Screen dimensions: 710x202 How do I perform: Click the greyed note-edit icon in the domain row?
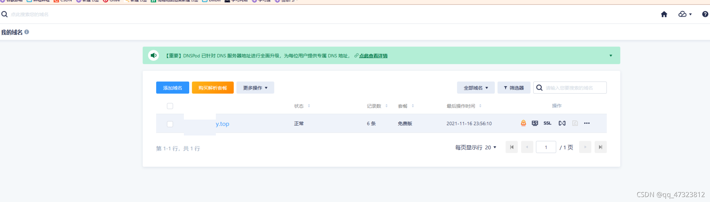click(x=575, y=123)
